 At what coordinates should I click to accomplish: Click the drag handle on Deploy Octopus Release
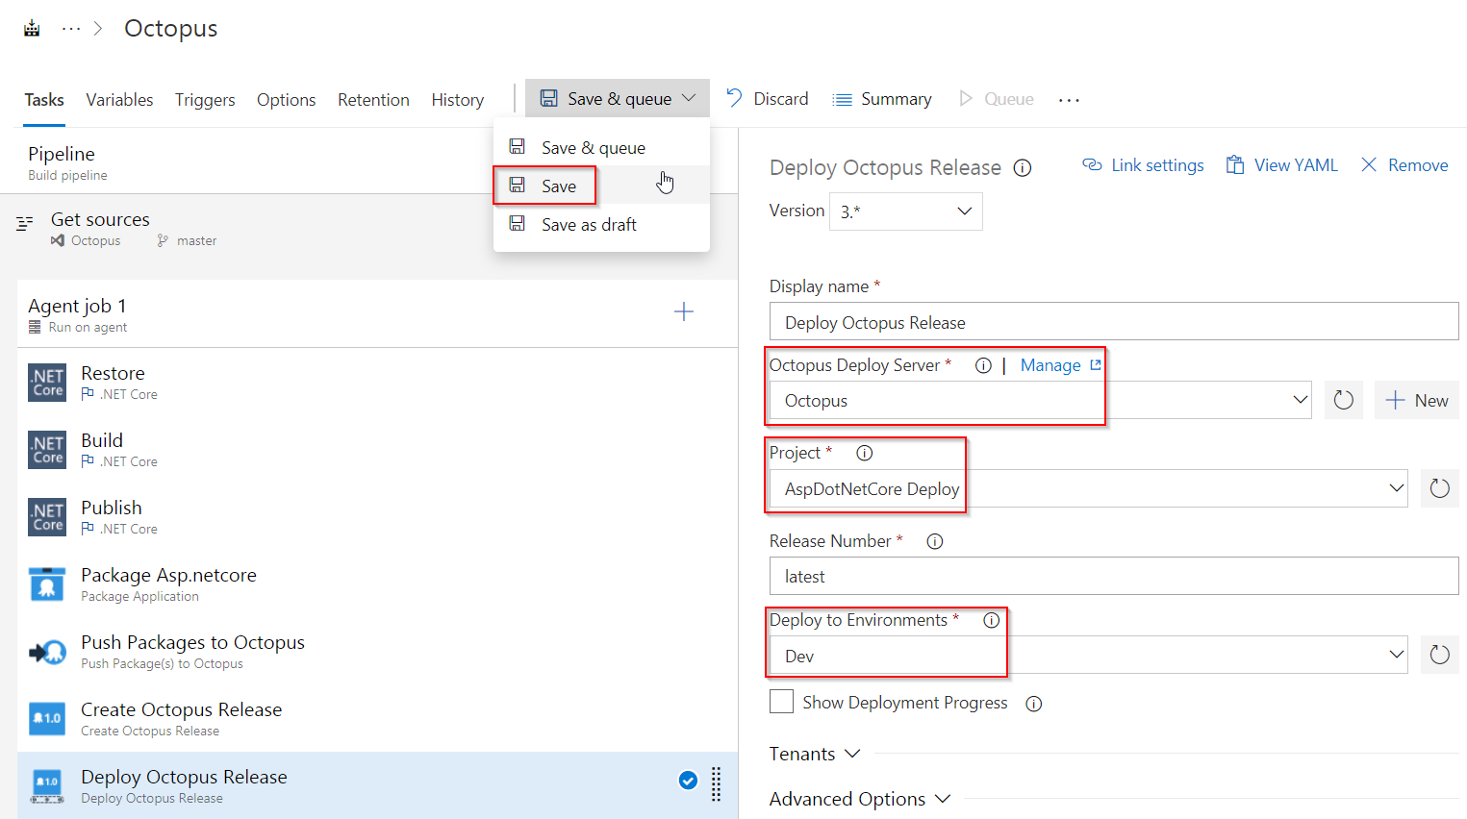[x=716, y=784]
